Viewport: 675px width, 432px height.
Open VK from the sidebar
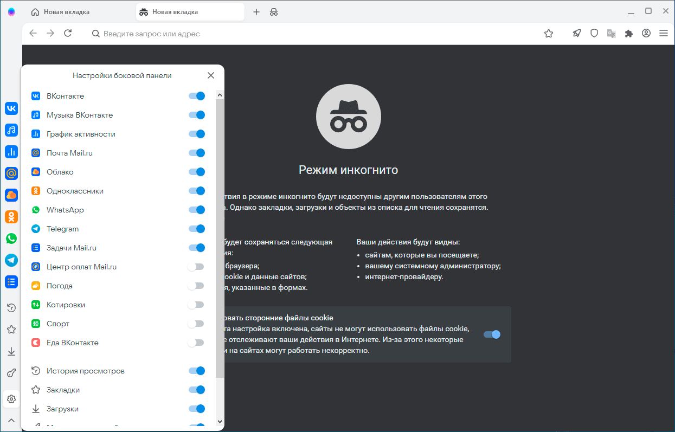[11, 108]
